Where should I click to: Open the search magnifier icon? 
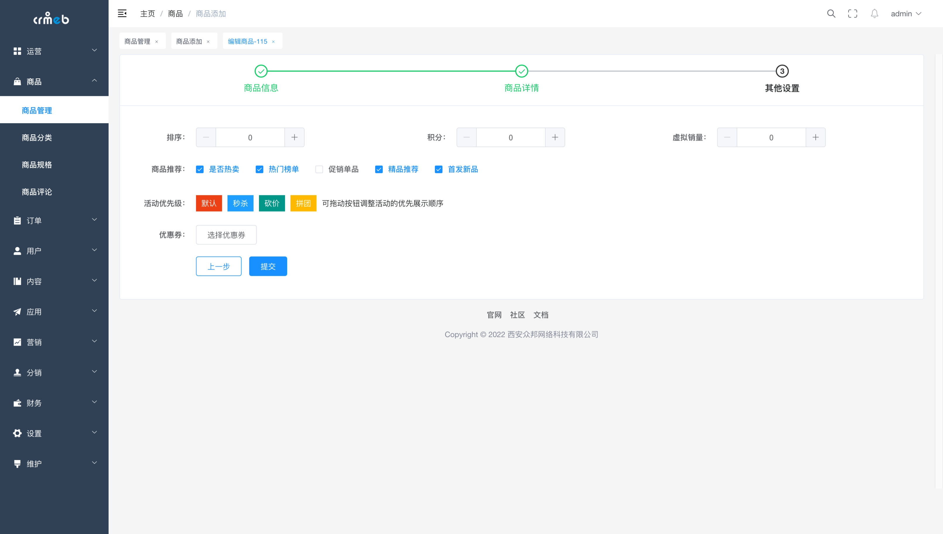[831, 13]
